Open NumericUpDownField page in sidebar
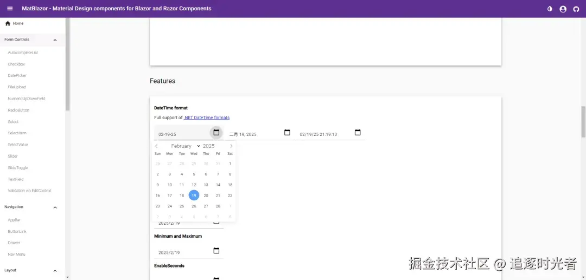 27,99
